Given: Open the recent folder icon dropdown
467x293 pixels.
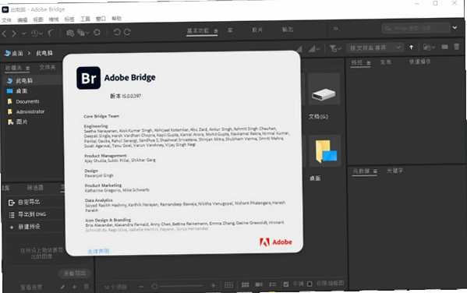Looking at the screenshot, I should (x=429, y=47).
